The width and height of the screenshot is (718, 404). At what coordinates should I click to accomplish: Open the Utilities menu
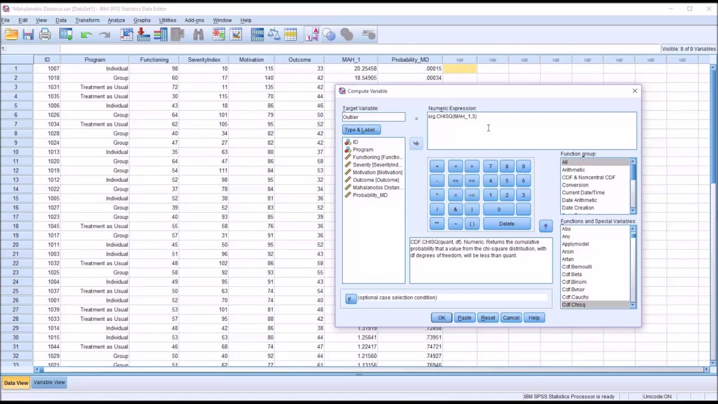(167, 20)
